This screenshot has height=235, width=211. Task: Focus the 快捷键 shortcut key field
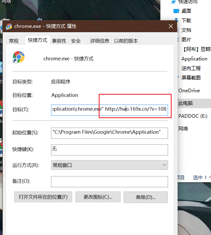coord(109,150)
